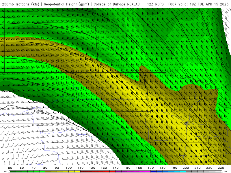Click the 160 knot color scale label
This screenshot has width=231, height=173.
pyautogui.click(x=139, y=168)
